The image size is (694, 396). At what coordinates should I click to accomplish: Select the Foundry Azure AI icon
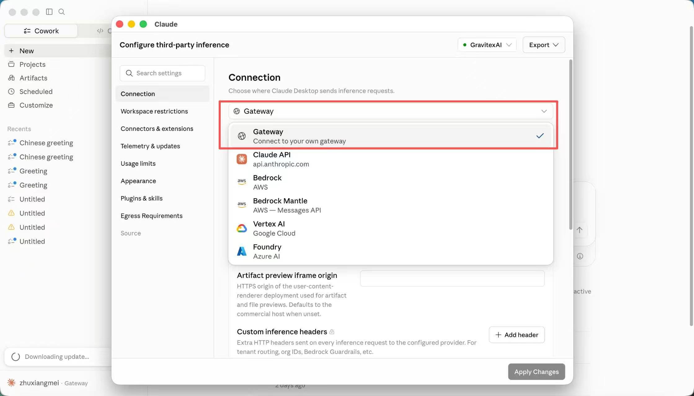pyautogui.click(x=242, y=251)
